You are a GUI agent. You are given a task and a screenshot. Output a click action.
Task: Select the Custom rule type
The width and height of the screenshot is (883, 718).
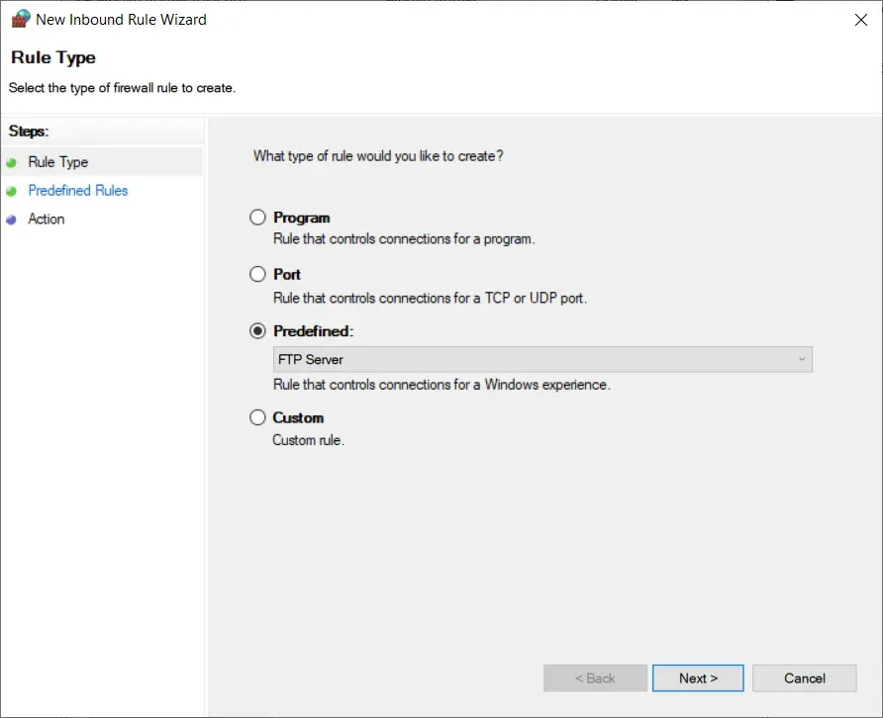click(257, 416)
